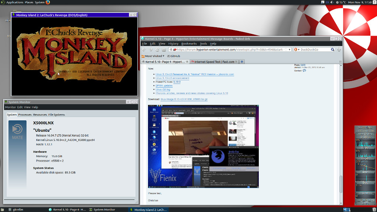Click the contact speech bubble icon in forum post
The image size is (377, 212).
304,71
